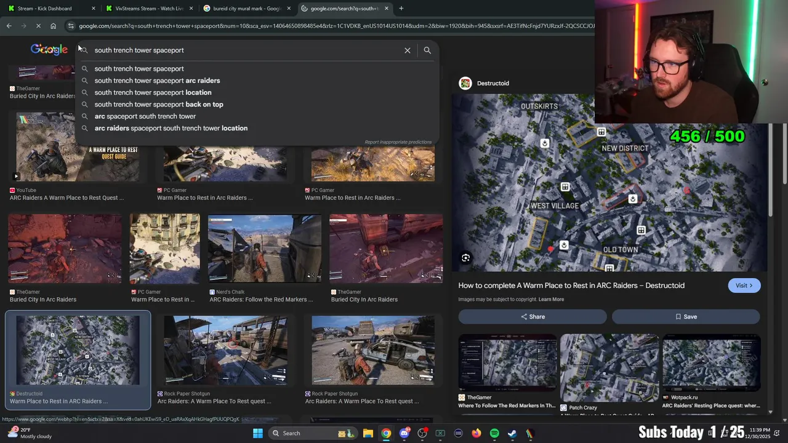Select suggestion 'south trench tower spaceport location'

pyautogui.click(x=258, y=92)
